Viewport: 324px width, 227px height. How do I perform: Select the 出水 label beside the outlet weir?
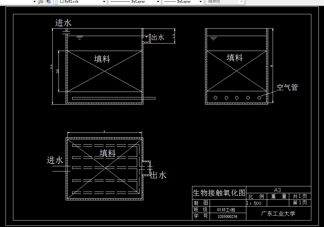click(x=158, y=37)
